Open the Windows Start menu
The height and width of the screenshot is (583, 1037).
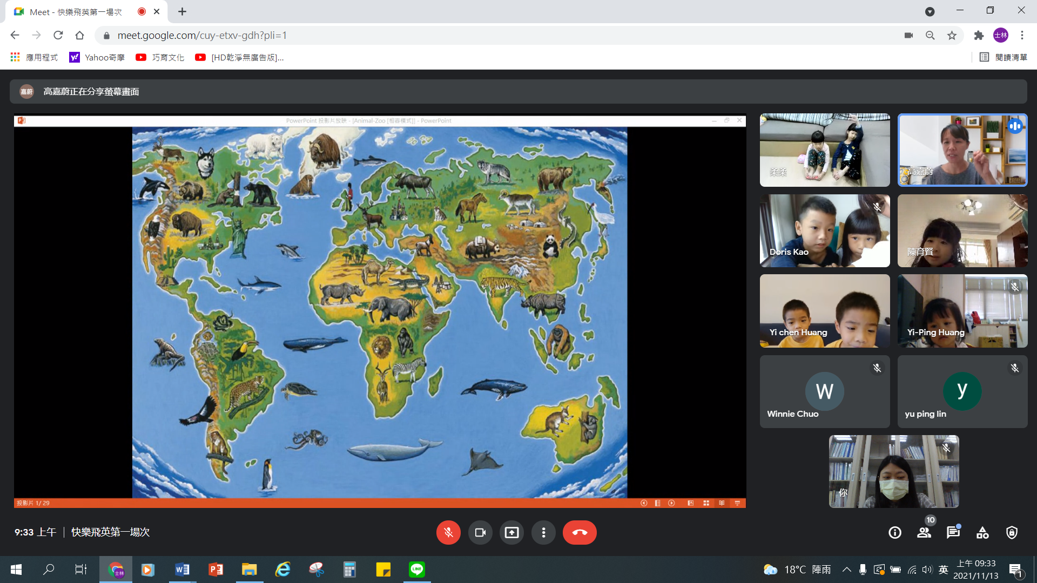tap(16, 570)
